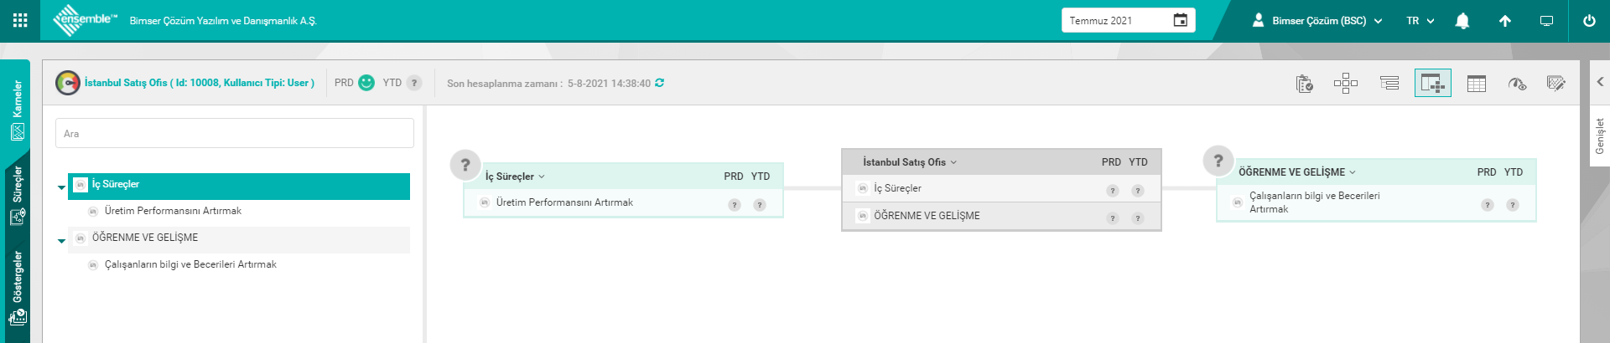Open the calendar date picker icon

[x=1180, y=20]
